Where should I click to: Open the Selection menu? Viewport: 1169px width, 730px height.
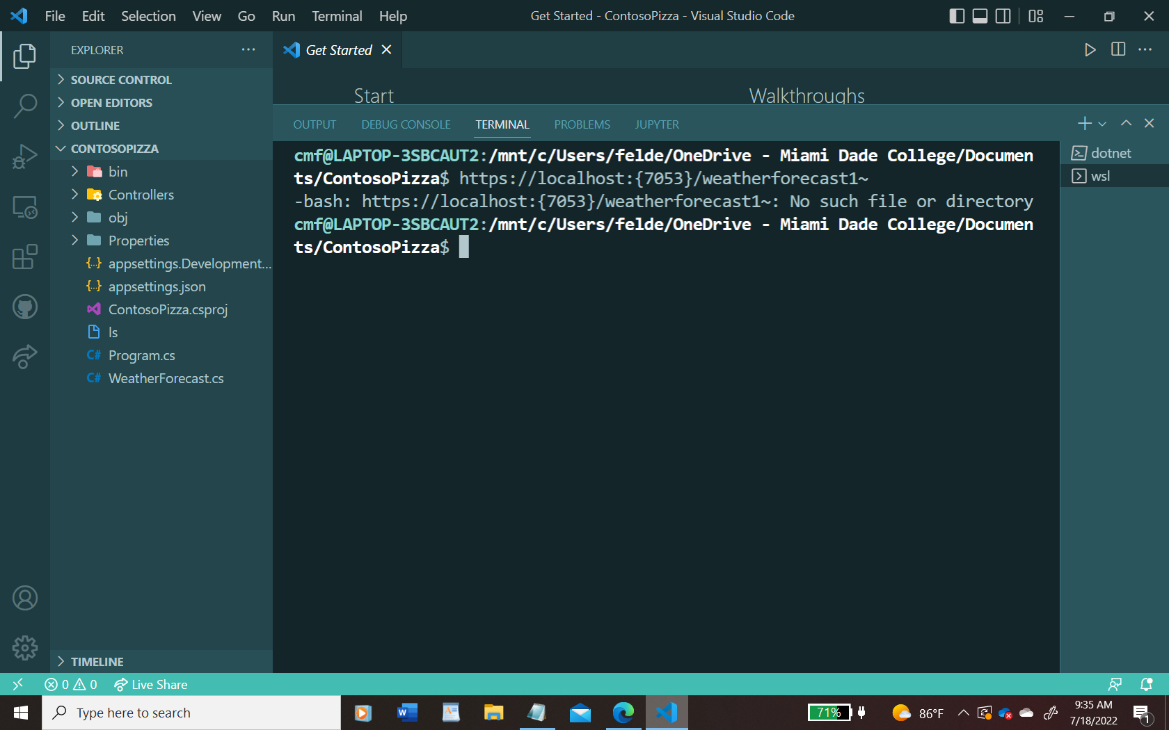pos(148,16)
